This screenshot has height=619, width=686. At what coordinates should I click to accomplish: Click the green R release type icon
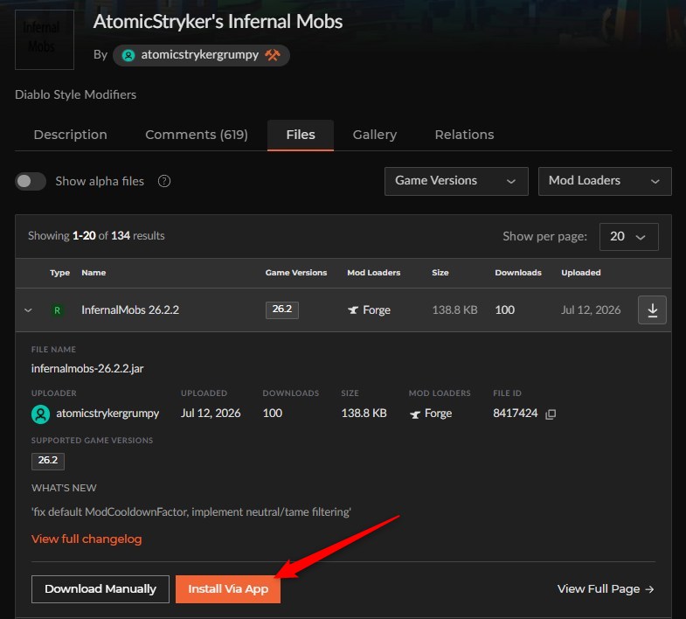[57, 310]
